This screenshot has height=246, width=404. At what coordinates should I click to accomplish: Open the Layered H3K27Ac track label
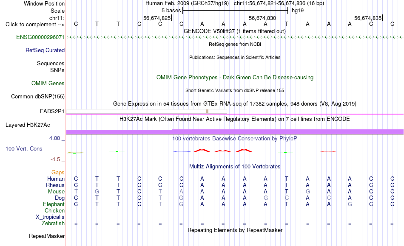pyautogui.click(x=28, y=125)
